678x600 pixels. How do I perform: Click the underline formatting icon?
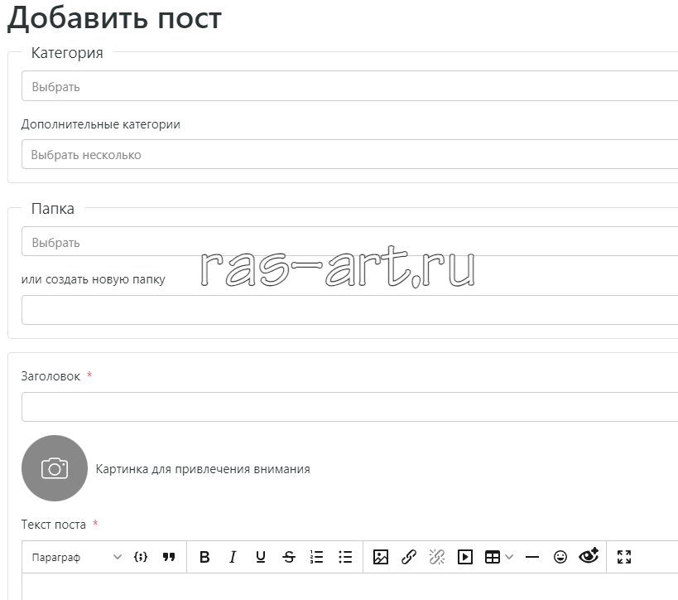[x=261, y=557]
